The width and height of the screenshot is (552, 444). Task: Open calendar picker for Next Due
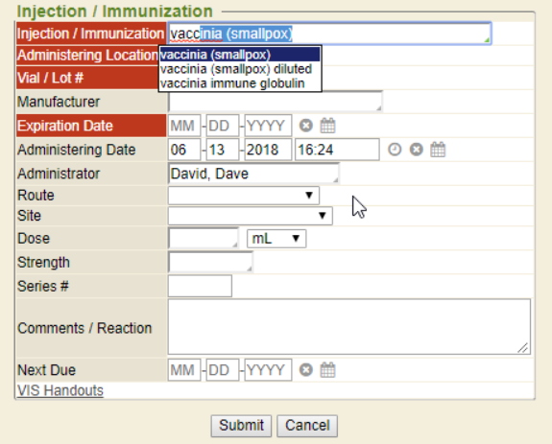coord(327,370)
